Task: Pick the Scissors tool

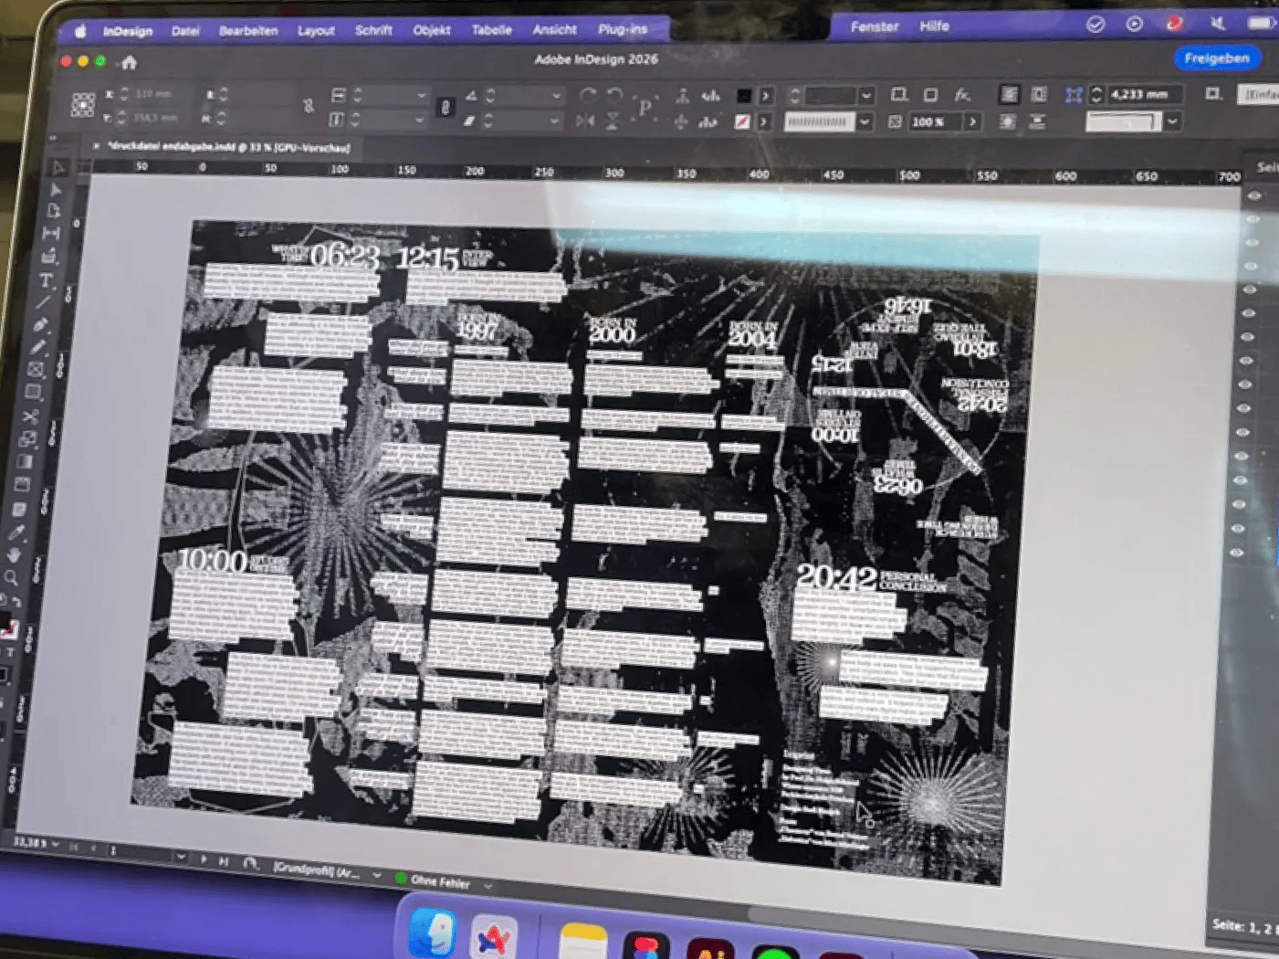Action: tap(30, 416)
